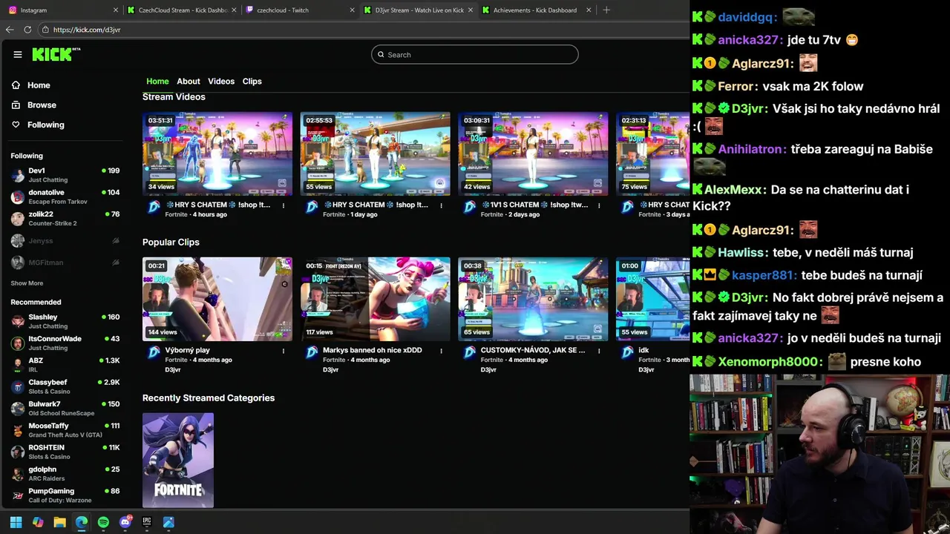Open options for video streamed 1 day ago

click(x=442, y=205)
